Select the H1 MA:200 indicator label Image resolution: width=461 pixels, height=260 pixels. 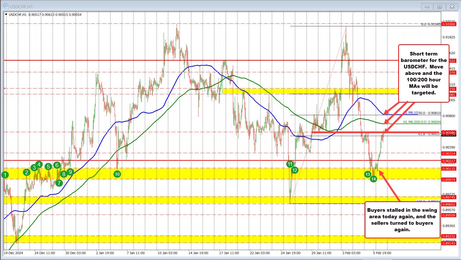pos(421,122)
